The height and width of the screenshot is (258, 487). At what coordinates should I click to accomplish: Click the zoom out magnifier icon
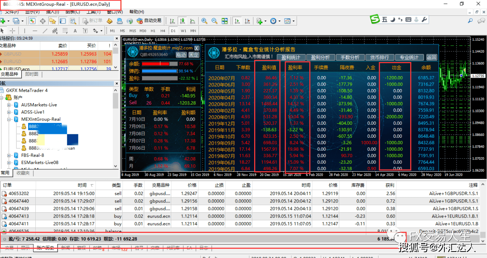(x=214, y=21)
